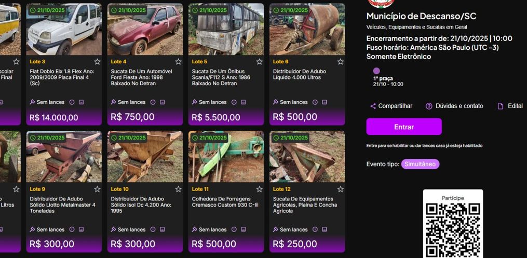
Task: Click the share icon beside Compartilhar
Action: tap(373, 106)
